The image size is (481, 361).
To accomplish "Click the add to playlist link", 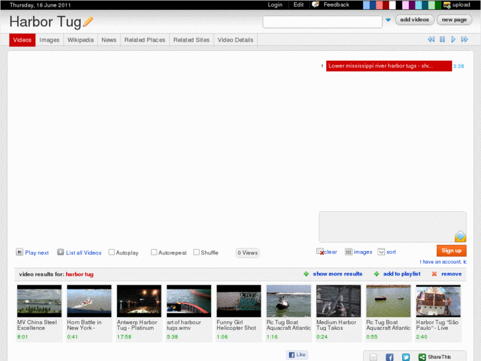I will (x=402, y=274).
